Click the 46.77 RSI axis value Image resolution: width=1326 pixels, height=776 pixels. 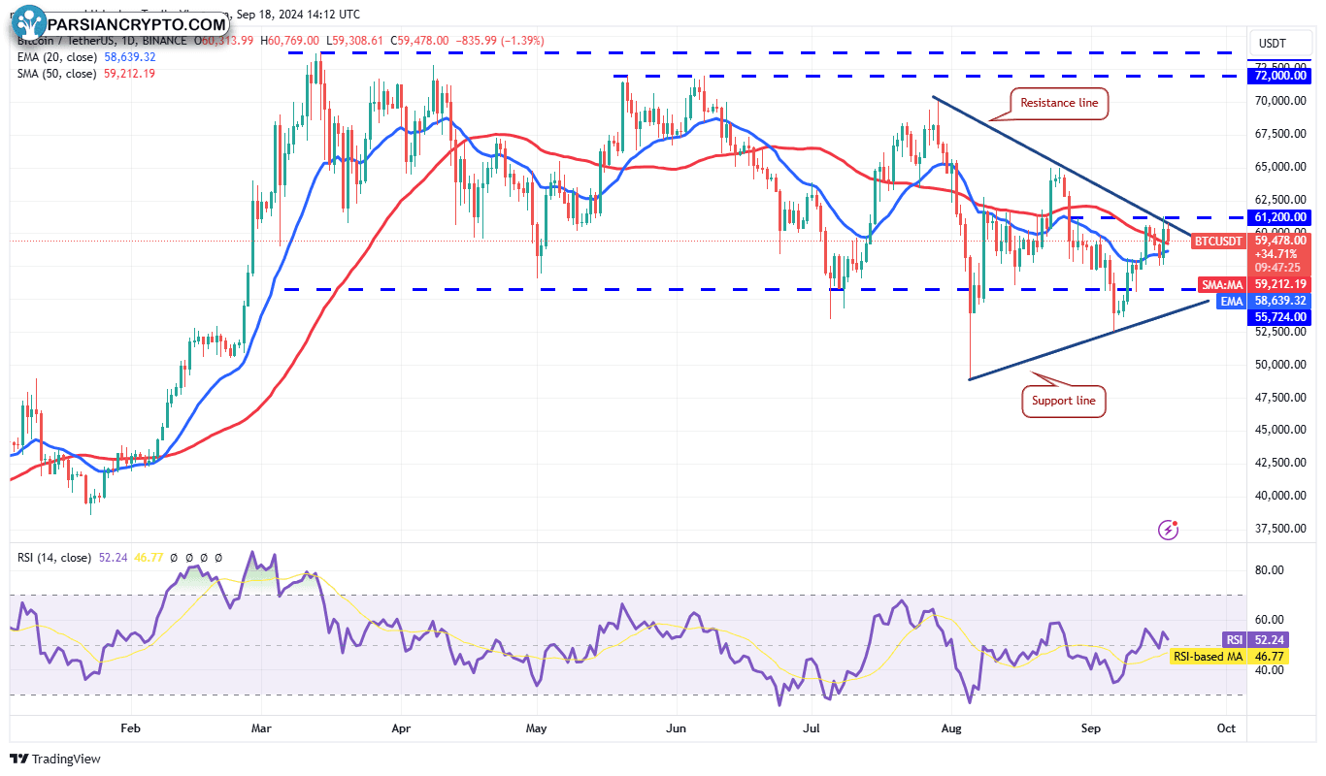point(1269,657)
